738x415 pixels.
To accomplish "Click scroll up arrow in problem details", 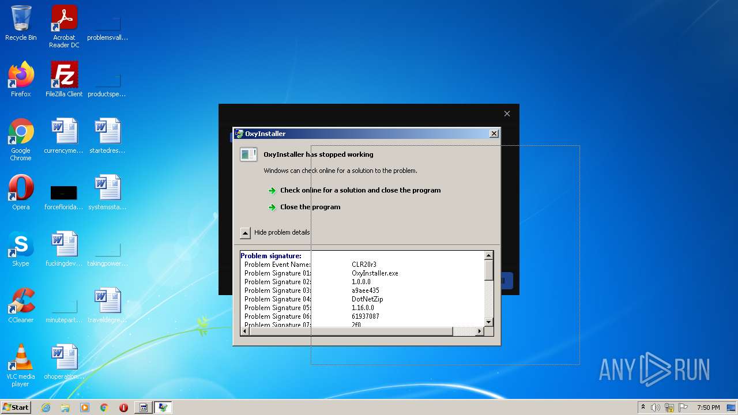I will (489, 255).
